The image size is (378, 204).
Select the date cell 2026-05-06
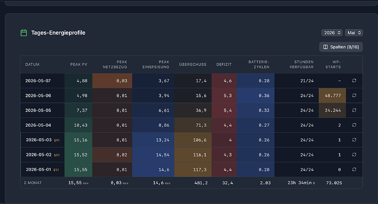[38, 96]
